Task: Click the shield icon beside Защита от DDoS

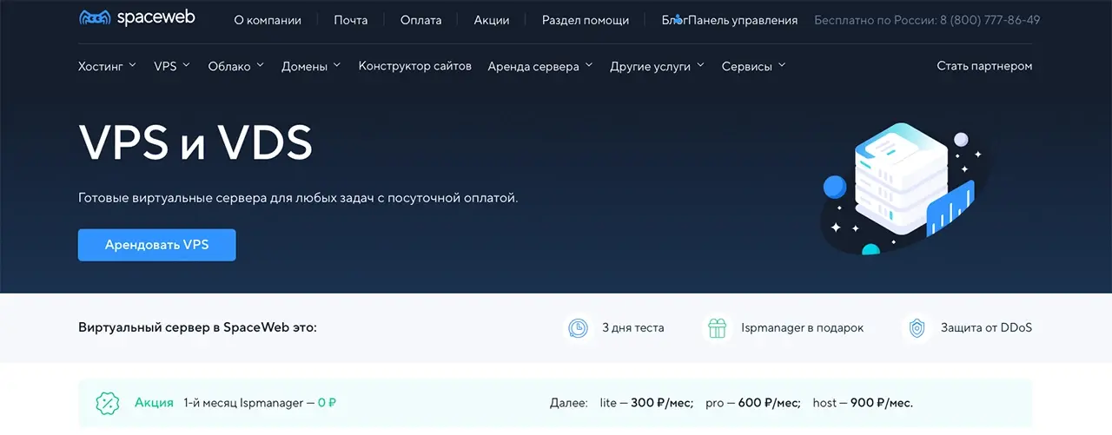Action: [x=917, y=328]
